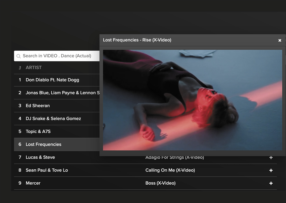Select DJ Snake & Selena Gomez row
286x203 pixels.
(x=57, y=119)
